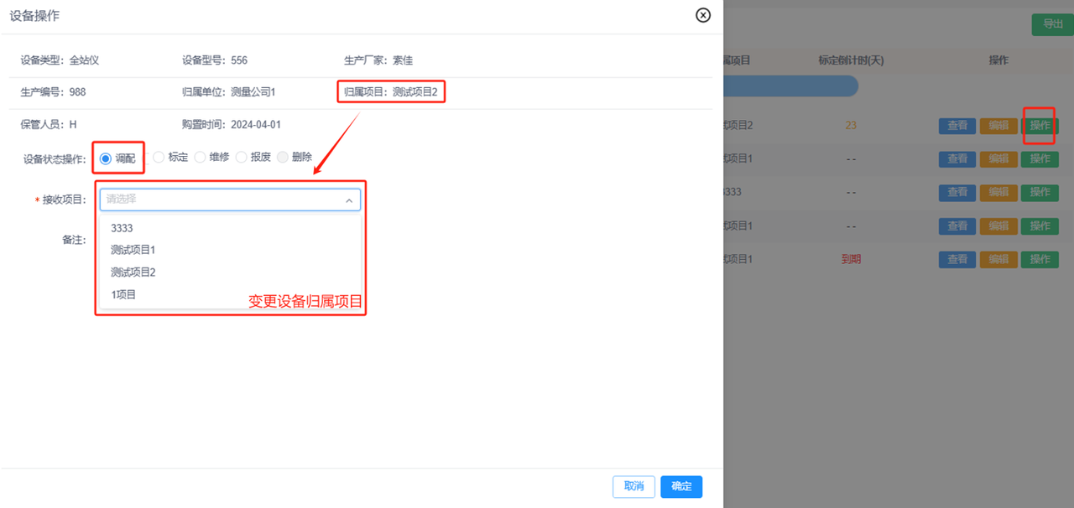Click the 取消 button
This screenshot has height=508, width=1074.
pyautogui.click(x=633, y=486)
